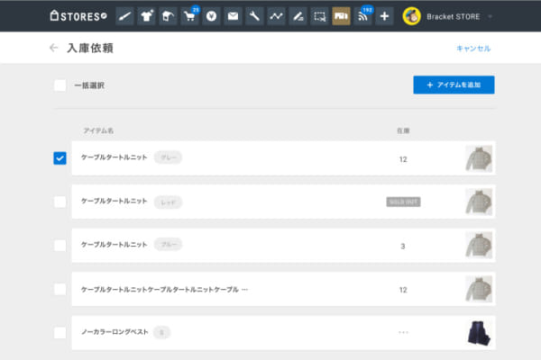Check the ケーブルタートルニット レッド item
This screenshot has height=360, width=541.
click(60, 202)
